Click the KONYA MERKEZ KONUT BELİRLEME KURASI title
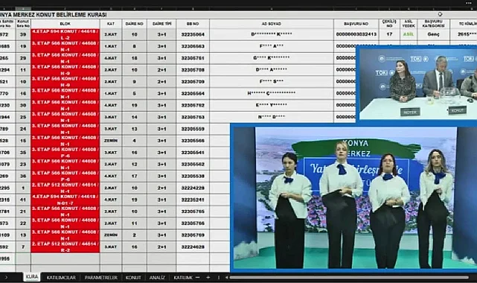 pos(54,15)
